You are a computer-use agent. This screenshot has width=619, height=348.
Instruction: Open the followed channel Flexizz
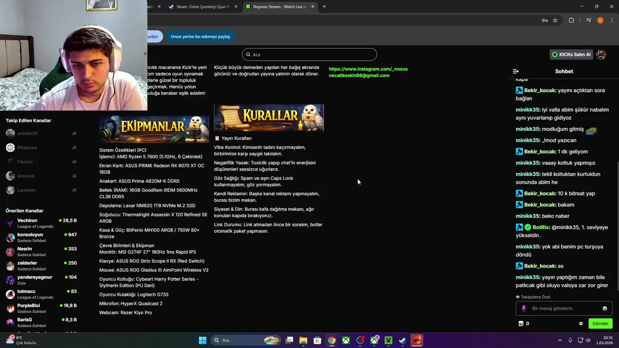tap(41, 162)
